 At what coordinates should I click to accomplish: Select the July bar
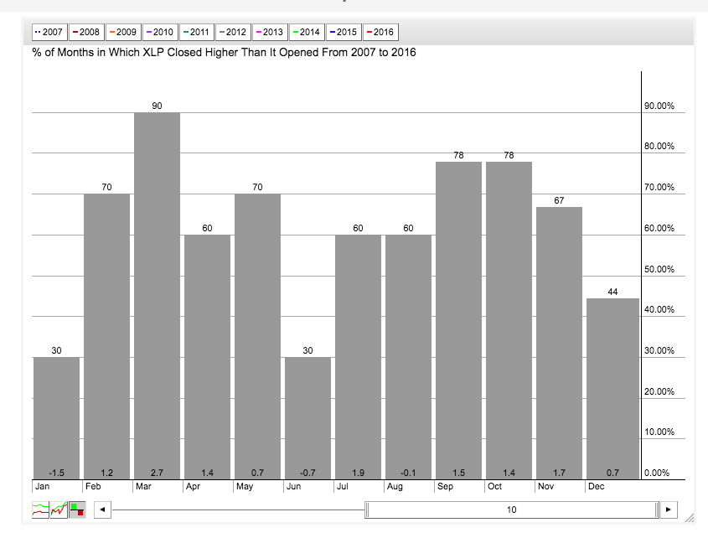pos(358,357)
